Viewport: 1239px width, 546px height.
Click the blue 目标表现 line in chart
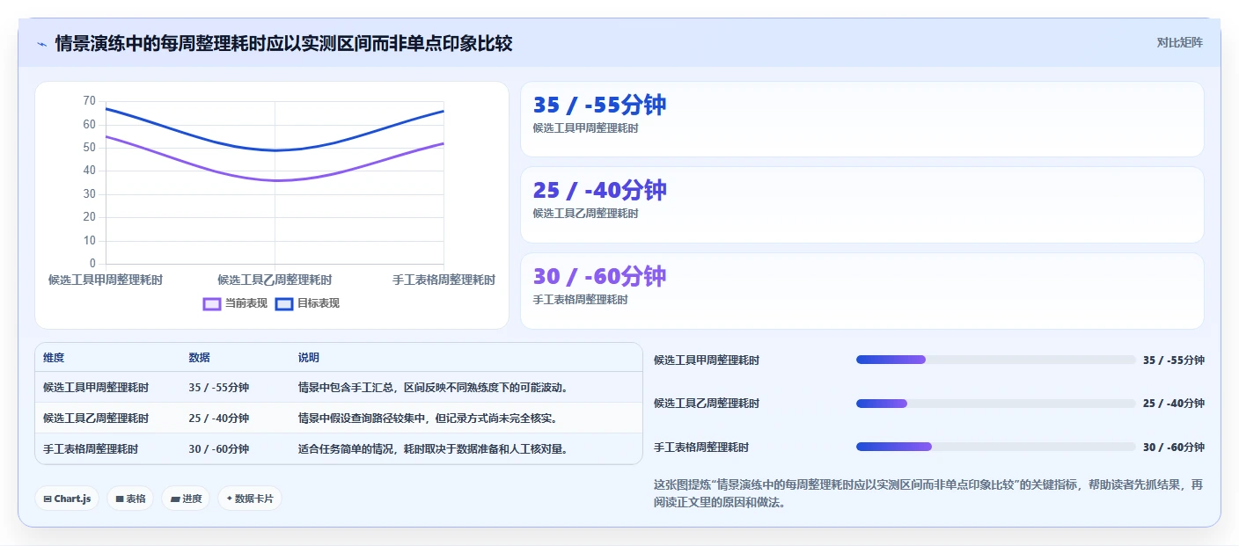coord(275,150)
